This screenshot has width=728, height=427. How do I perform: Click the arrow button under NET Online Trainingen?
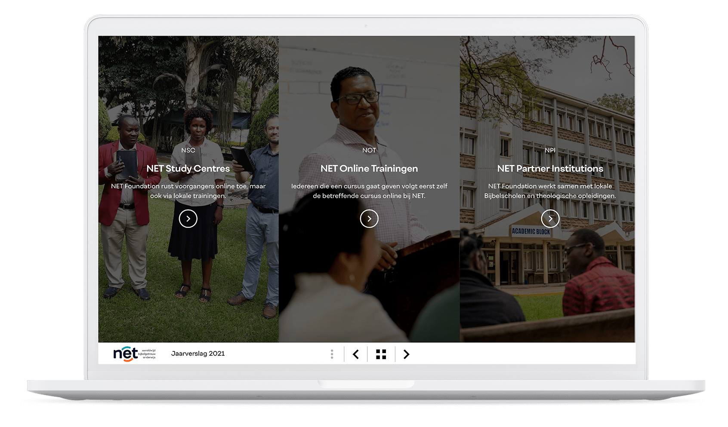coord(369,218)
